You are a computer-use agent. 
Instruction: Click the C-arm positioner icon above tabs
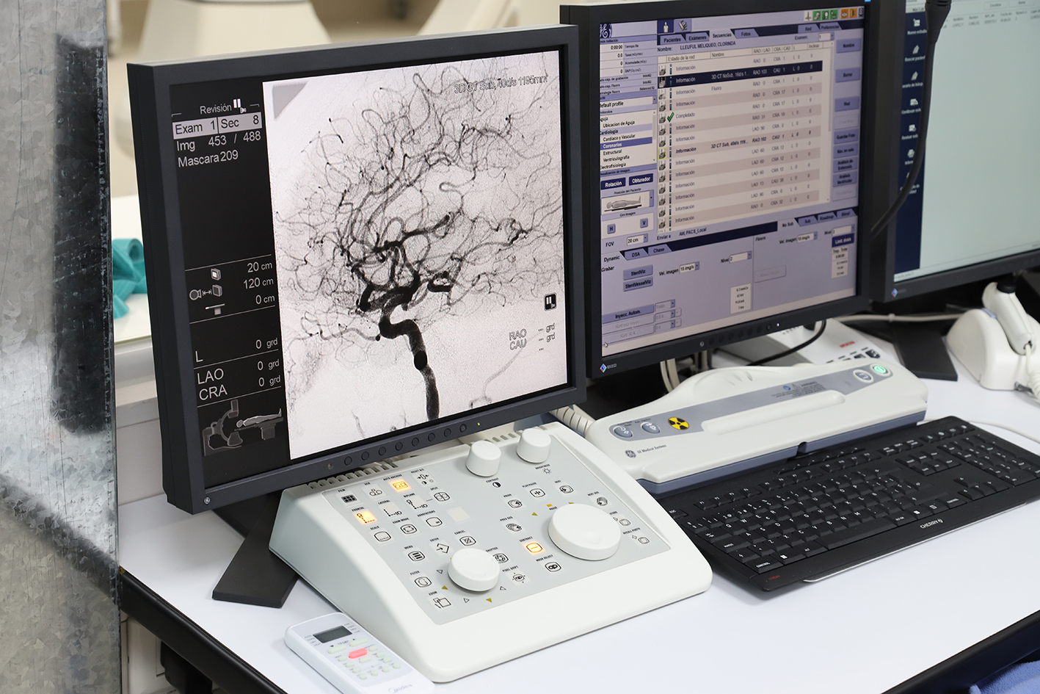(x=683, y=25)
